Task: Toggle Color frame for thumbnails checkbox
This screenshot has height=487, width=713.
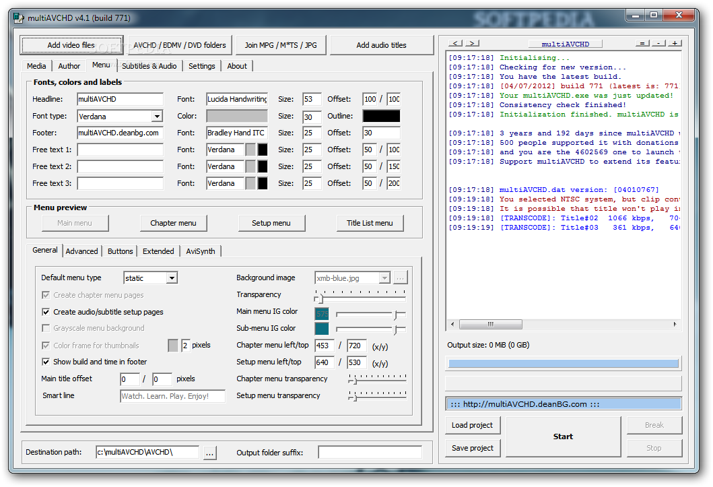Action: pos(46,346)
